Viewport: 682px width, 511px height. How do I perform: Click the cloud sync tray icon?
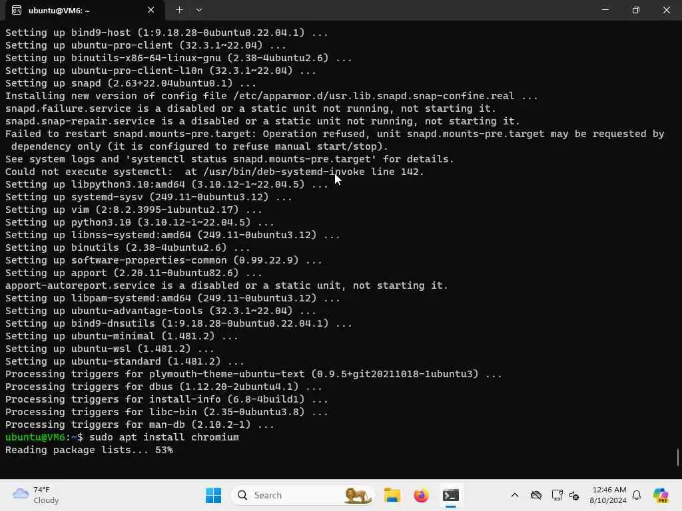[536, 495]
